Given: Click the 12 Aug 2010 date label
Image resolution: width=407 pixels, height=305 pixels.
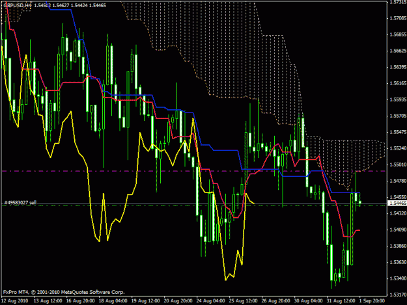Looking at the screenshot, I should [14, 300].
